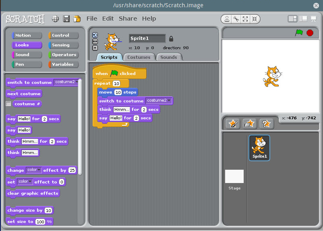Click the move steps value field in script
The height and width of the screenshot is (231, 323).
pos(118,92)
